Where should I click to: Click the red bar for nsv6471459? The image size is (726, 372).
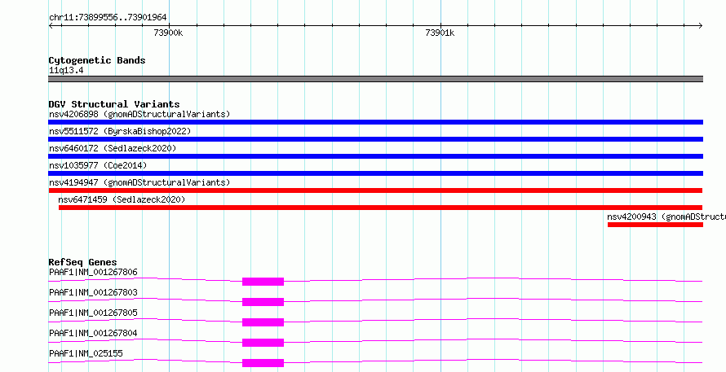[381, 208]
